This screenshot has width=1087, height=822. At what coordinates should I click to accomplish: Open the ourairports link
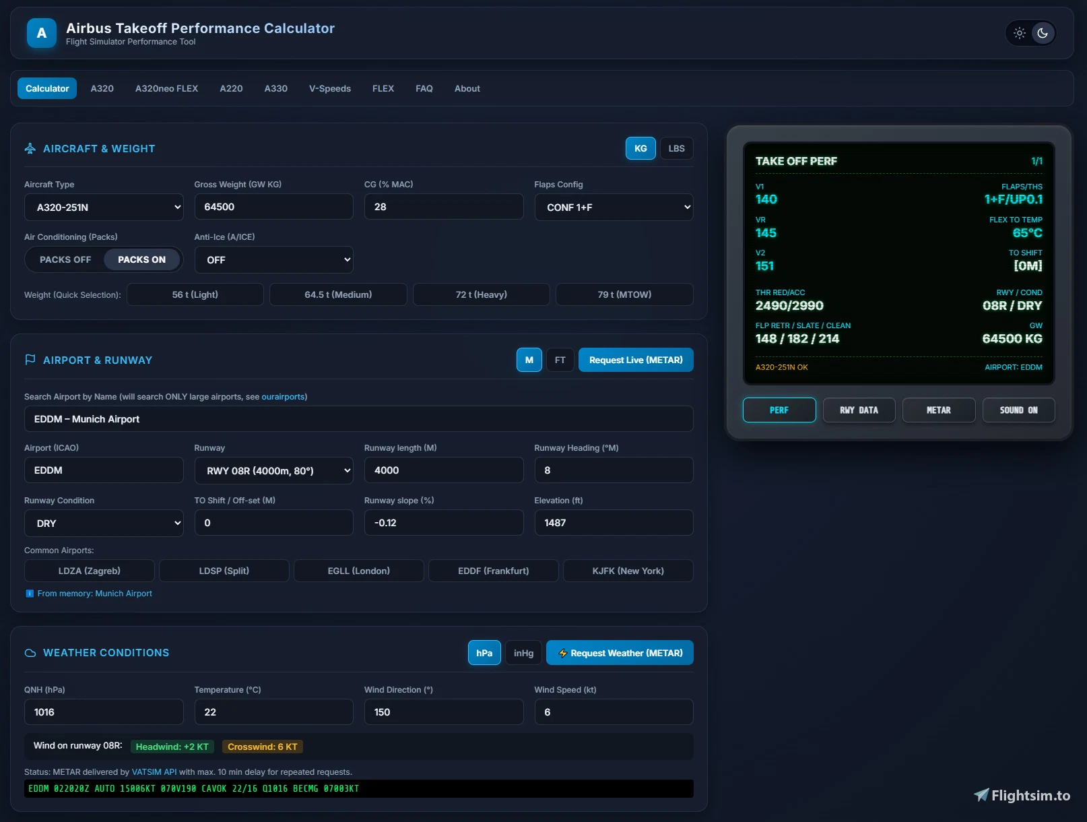point(283,397)
